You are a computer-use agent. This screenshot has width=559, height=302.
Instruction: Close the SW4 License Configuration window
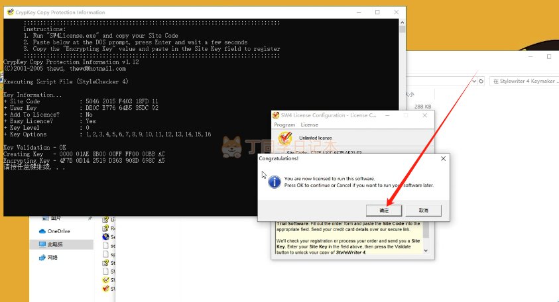tap(424, 115)
